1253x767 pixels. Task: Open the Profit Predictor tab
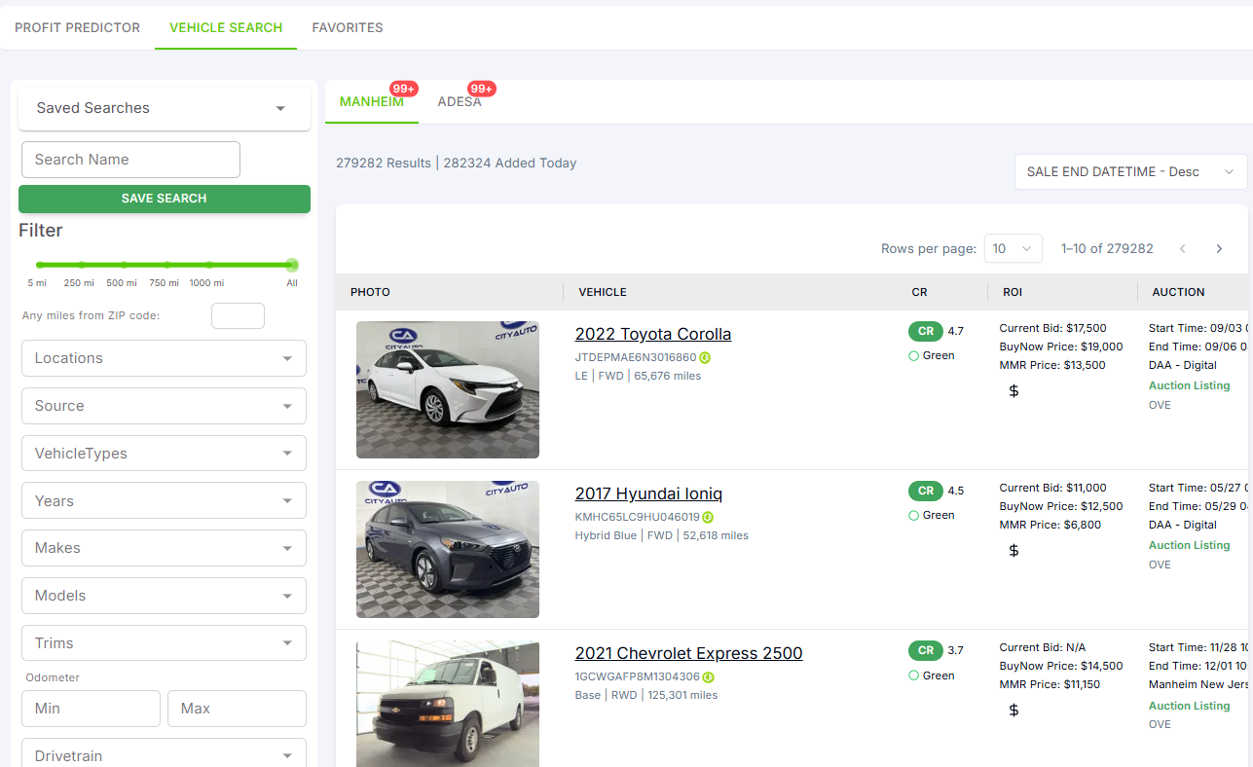click(x=77, y=28)
